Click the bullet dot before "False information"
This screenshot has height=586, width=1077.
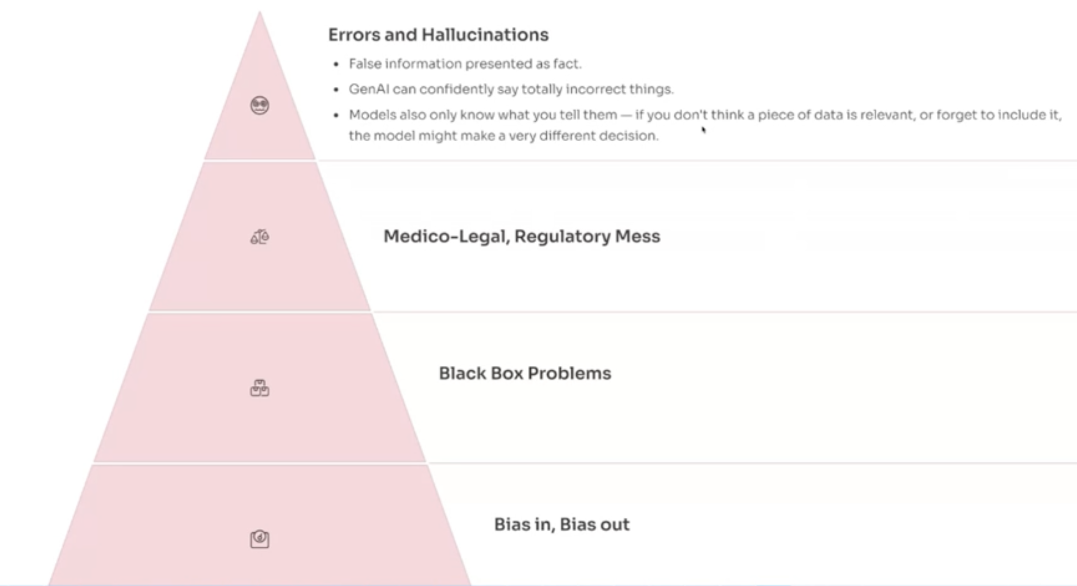(x=336, y=64)
